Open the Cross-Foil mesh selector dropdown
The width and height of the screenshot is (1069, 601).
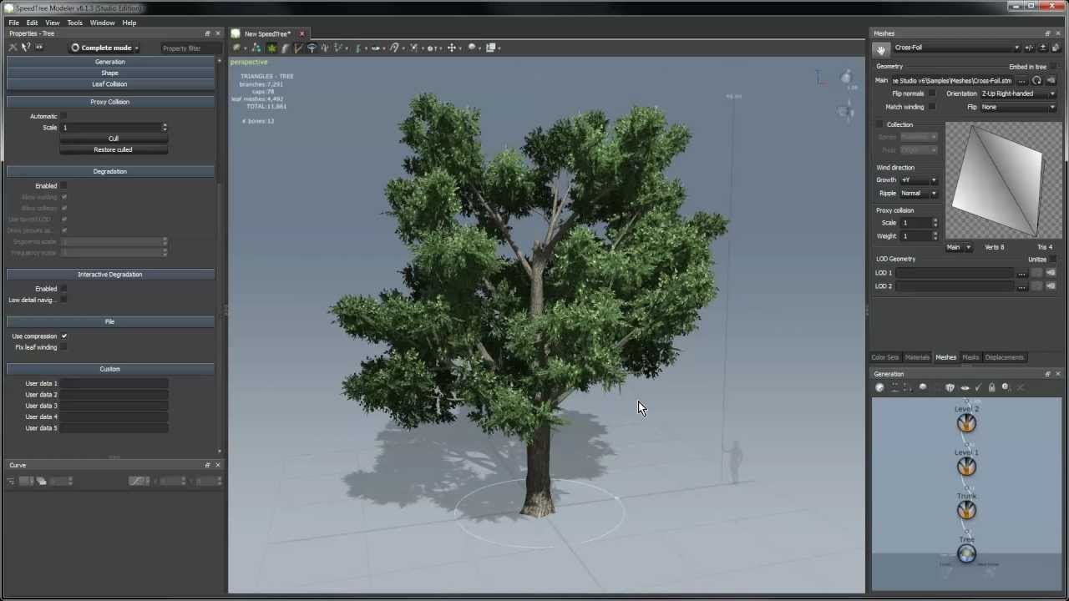pos(956,48)
